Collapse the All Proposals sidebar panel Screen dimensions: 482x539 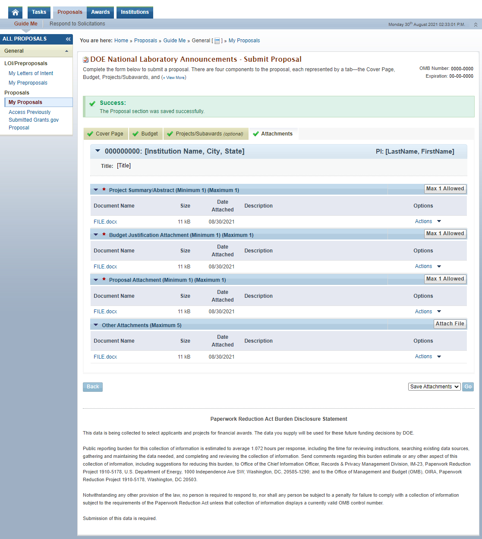[x=68, y=39]
